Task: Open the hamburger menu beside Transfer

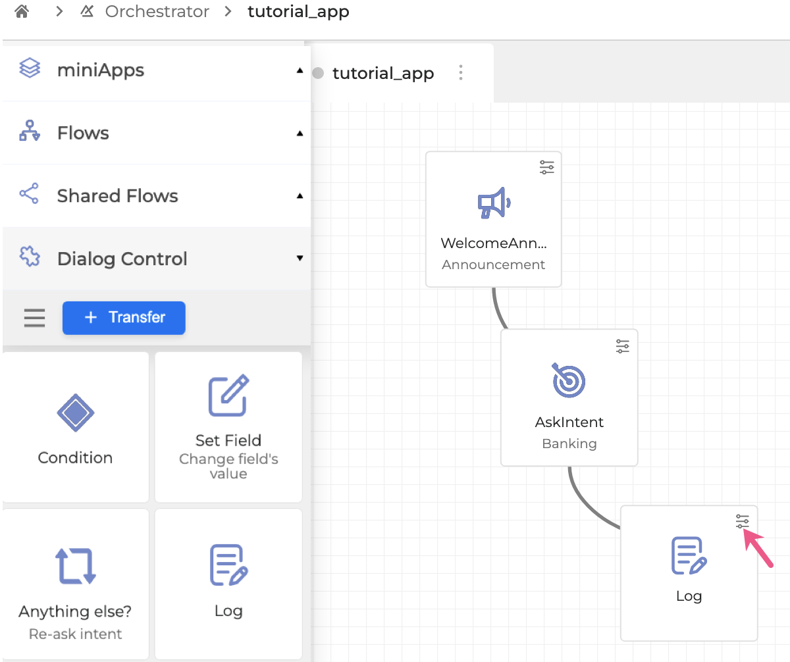Action: click(35, 318)
